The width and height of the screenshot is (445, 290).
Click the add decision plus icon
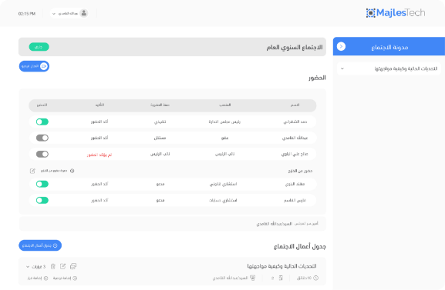(x=46, y=278)
